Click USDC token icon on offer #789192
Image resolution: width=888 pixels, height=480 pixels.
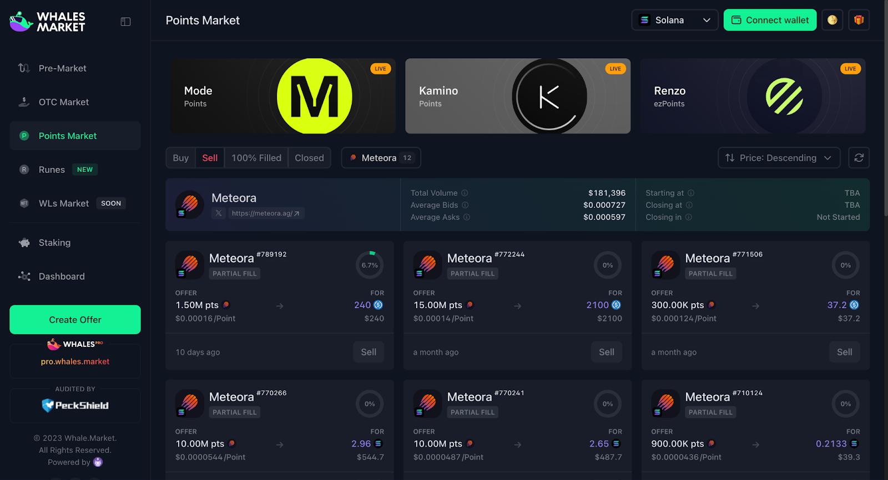pyautogui.click(x=379, y=305)
